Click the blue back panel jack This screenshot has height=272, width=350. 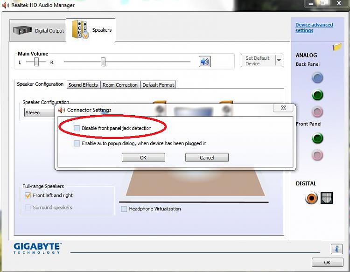(317, 78)
